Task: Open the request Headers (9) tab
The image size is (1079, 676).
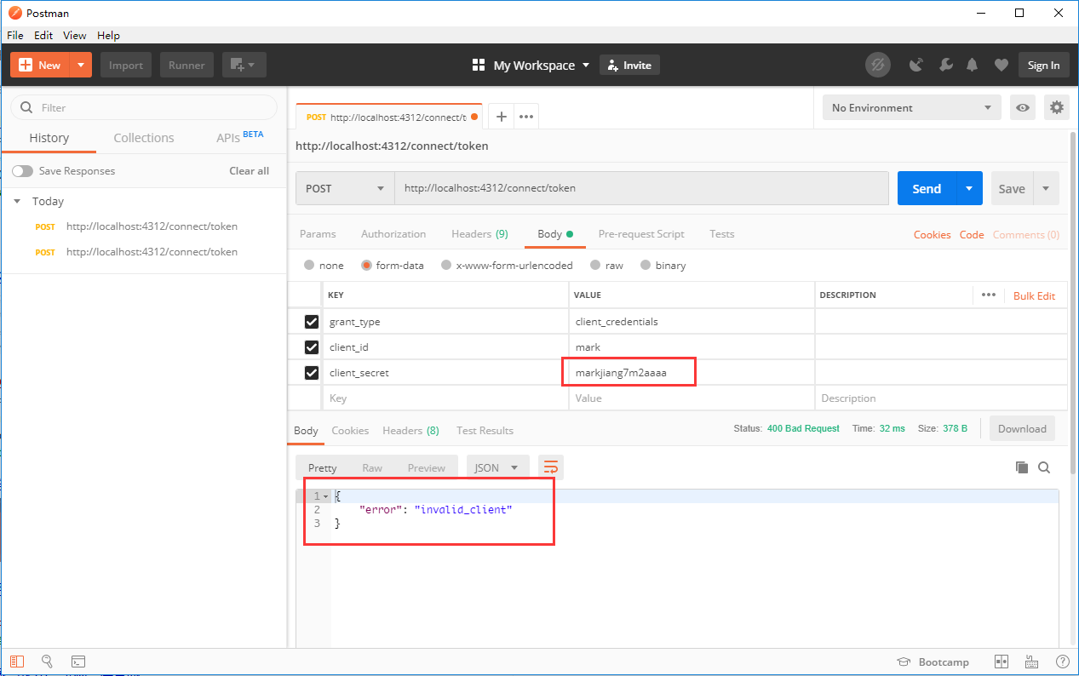Action: pyautogui.click(x=479, y=234)
